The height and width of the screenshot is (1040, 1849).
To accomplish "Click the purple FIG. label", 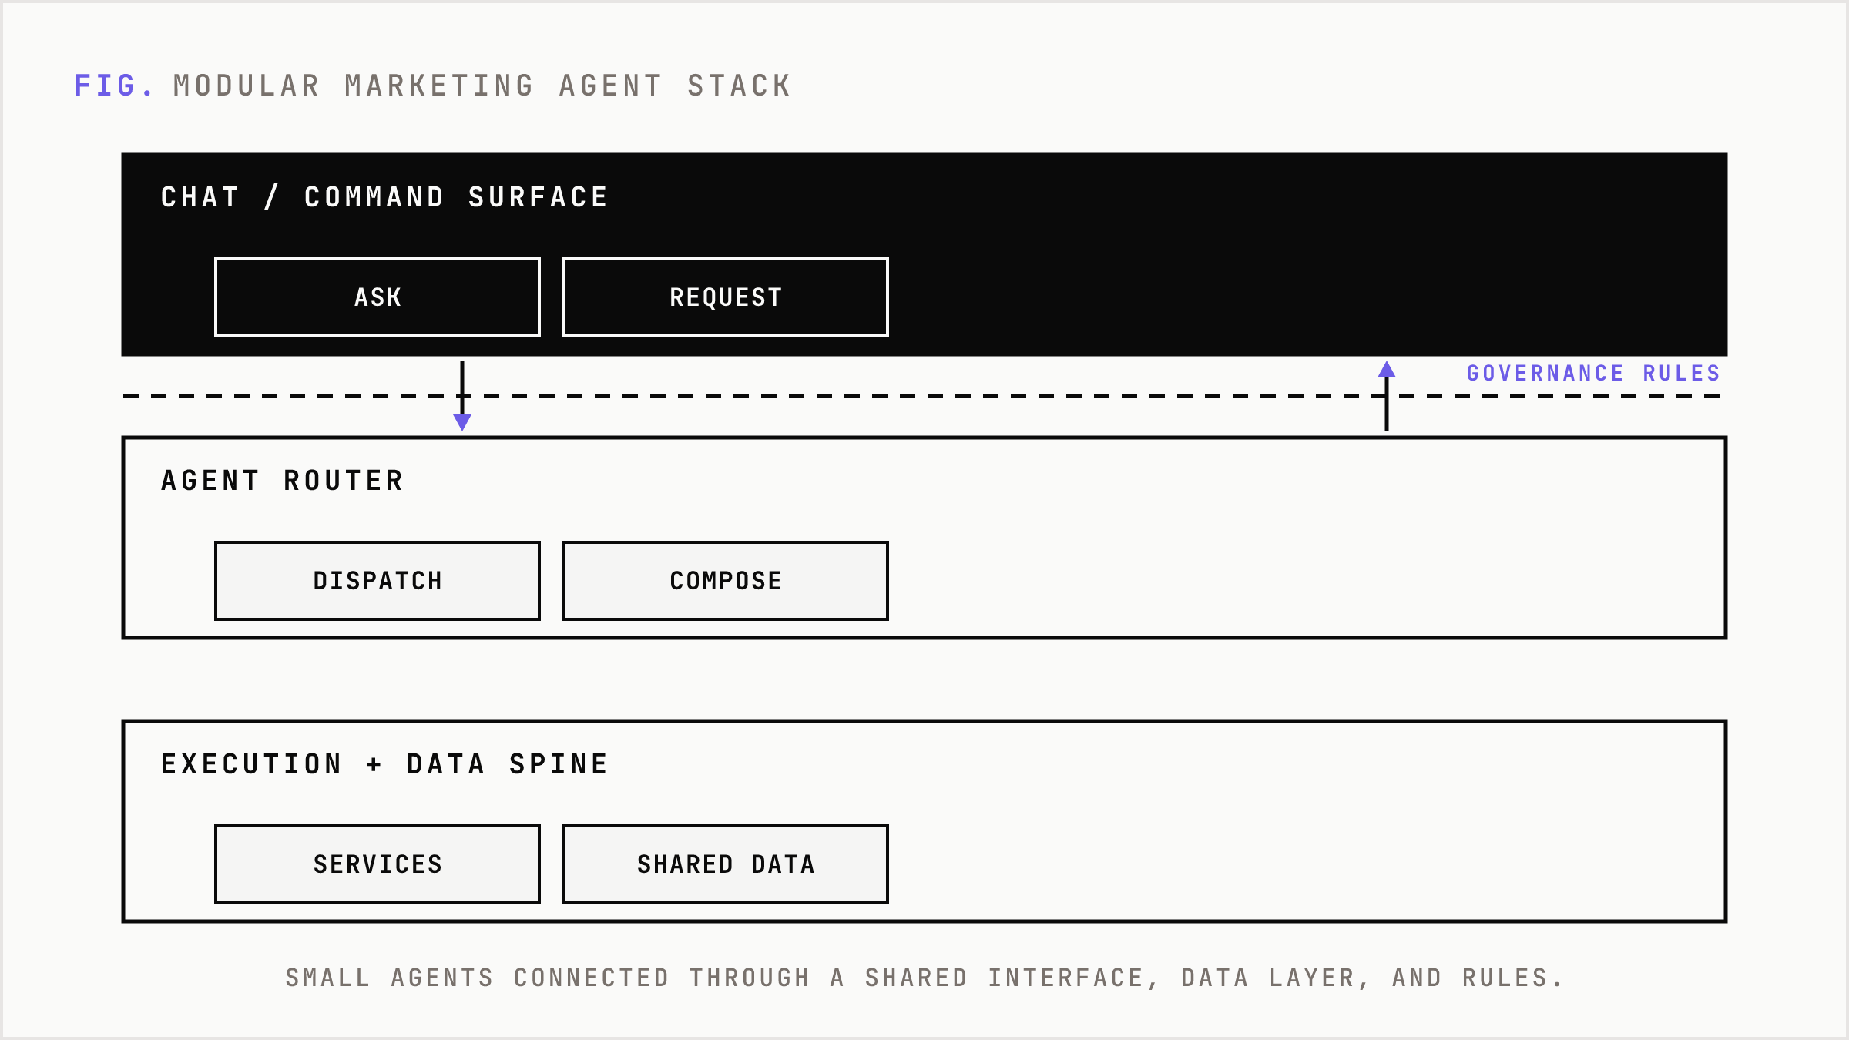I will [115, 86].
